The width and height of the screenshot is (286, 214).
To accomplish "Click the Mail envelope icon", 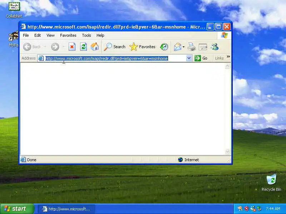I will (x=177, y=47).
